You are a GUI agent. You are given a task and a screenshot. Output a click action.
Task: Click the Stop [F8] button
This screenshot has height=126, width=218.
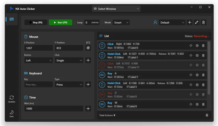(x=36, y=22)
